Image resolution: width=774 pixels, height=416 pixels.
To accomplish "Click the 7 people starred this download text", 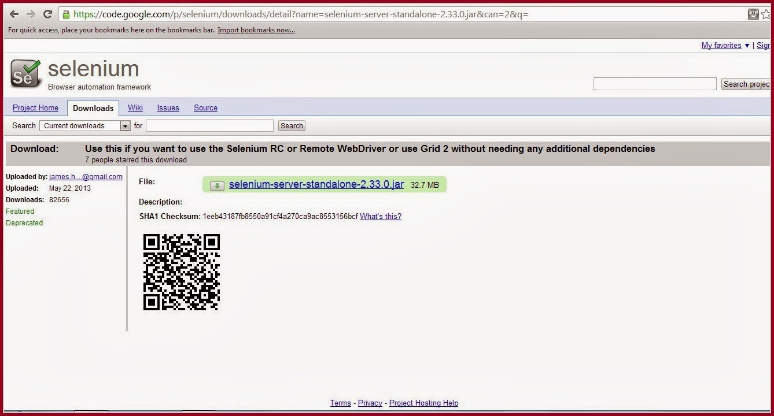I will coord(136,160).
